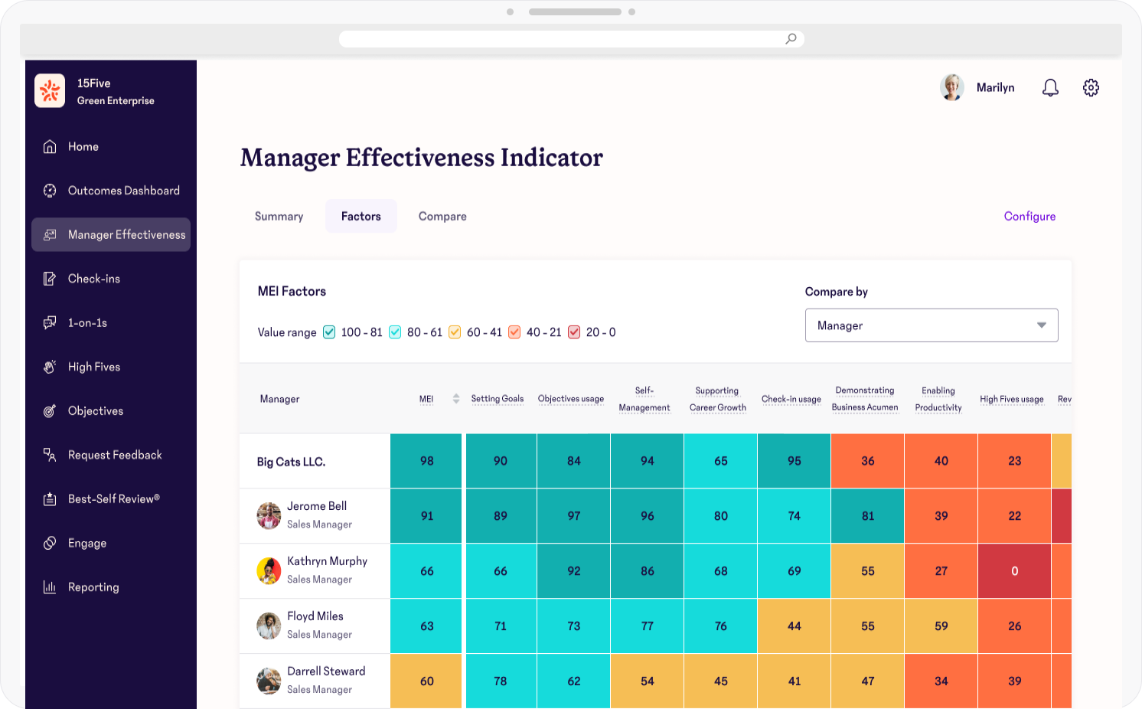Click the search magnifier icon

click(x=791, y=39)
